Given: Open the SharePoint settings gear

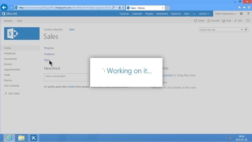Looking at the screenshot, I should click(241, 14).
